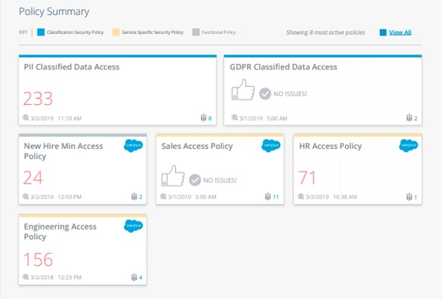Open the New Hire Min Access Policy card

[x=82, y=169]
